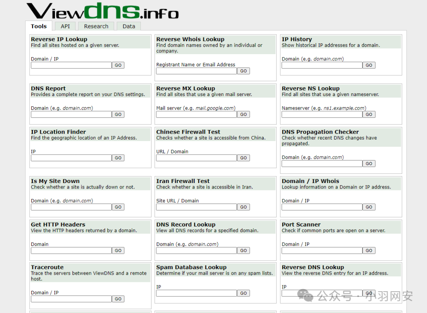Image resolution: width=427 pixels, height=313 pixels.
Task: Click the Port Scanner heading
Action: coord(301,224)
